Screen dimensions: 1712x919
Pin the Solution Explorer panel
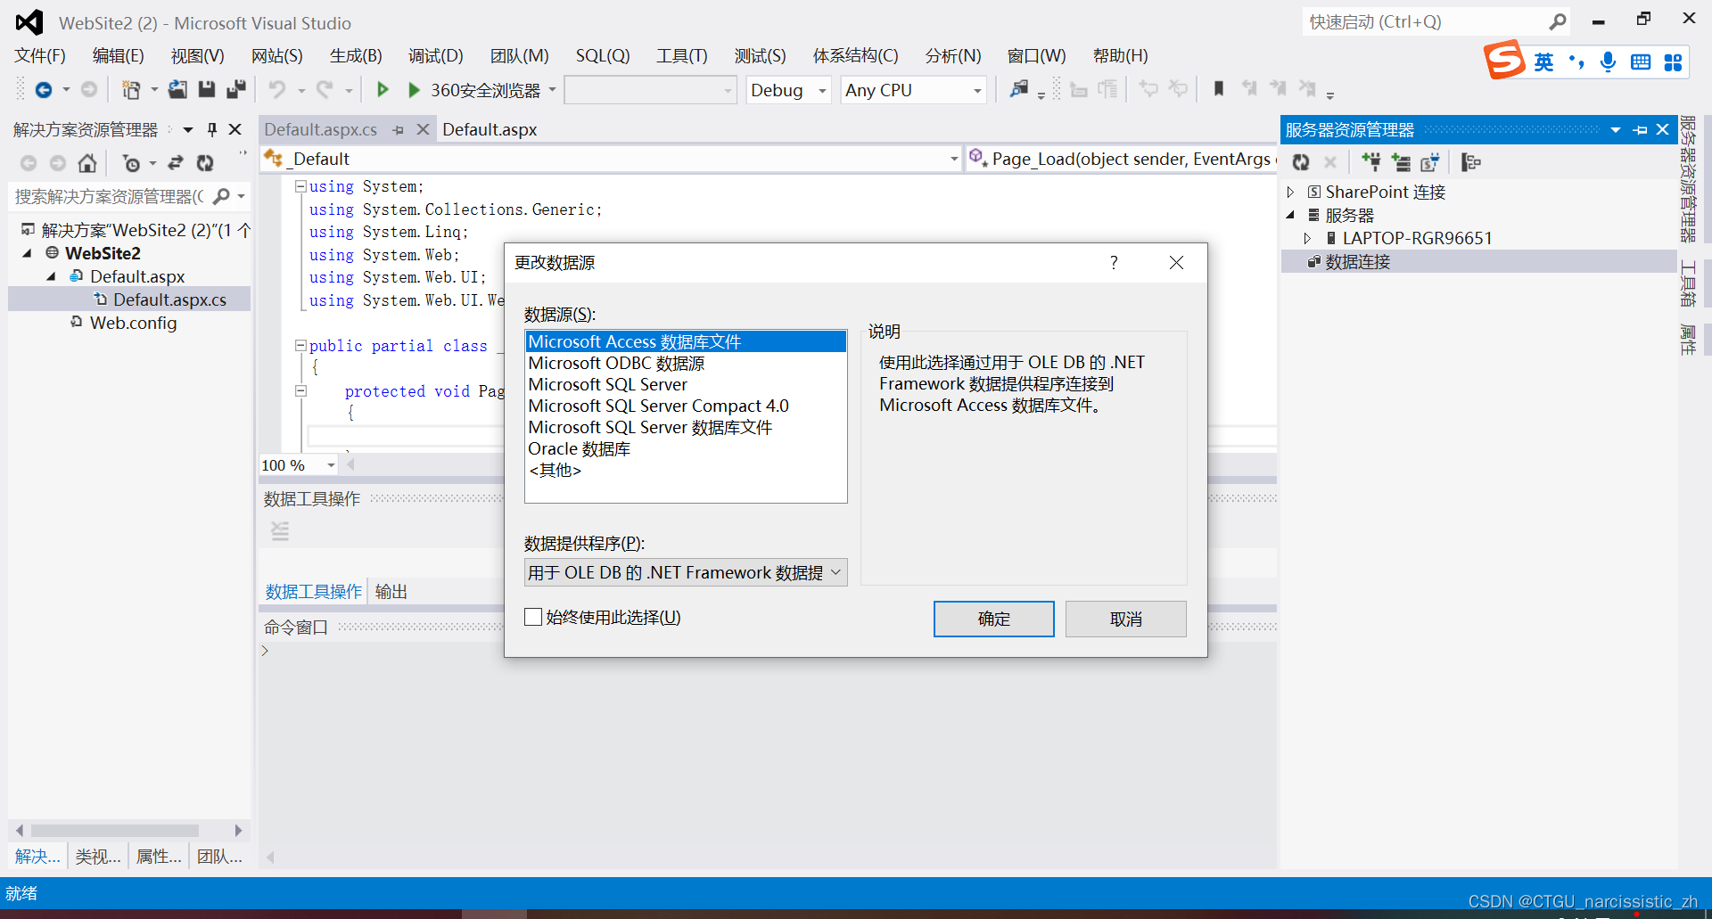click(x=212, y=129)
